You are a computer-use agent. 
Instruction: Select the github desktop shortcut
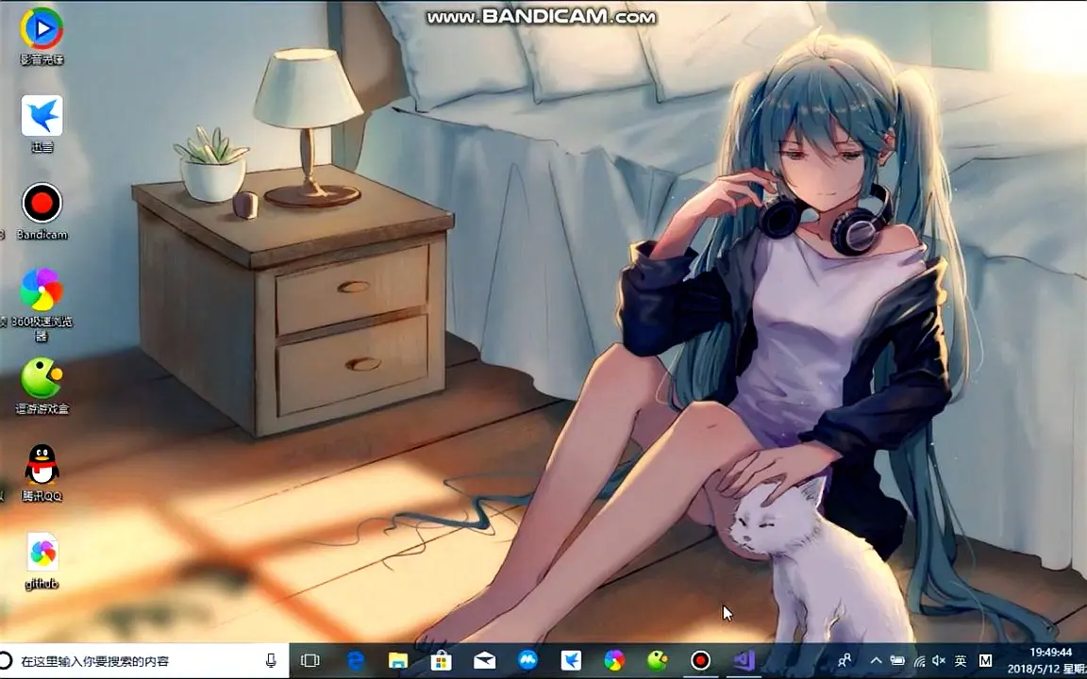point(42,560)
